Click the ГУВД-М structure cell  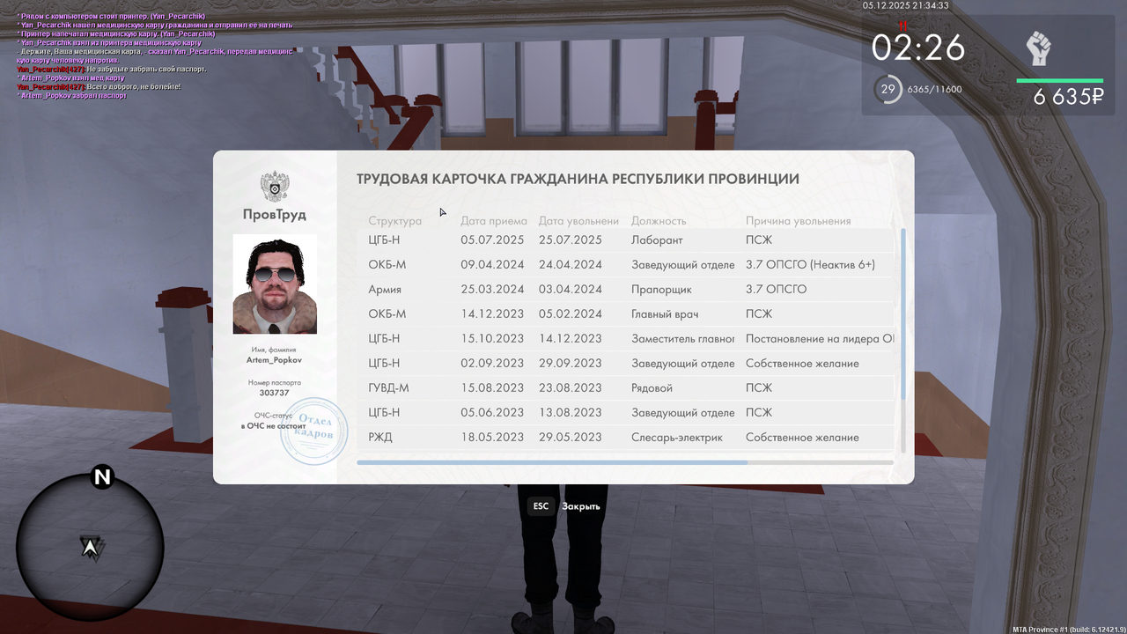point(388,387)
